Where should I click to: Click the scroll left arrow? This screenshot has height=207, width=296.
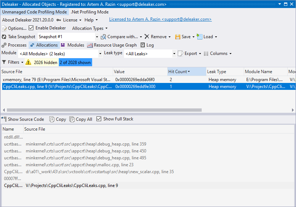pos(4,110)
